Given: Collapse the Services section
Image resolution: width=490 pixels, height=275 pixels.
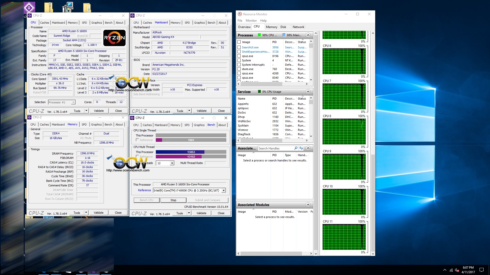Looking at the screenshot, I should coord(308,92).
